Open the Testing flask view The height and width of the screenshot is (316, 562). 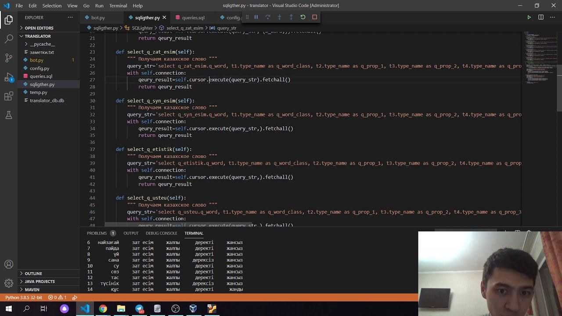pyautogui.click(x=9, y=115)
